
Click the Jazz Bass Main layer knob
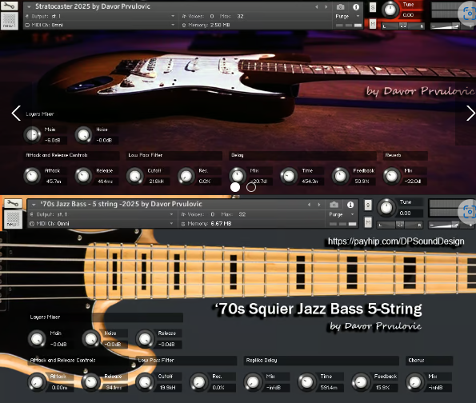37,339
